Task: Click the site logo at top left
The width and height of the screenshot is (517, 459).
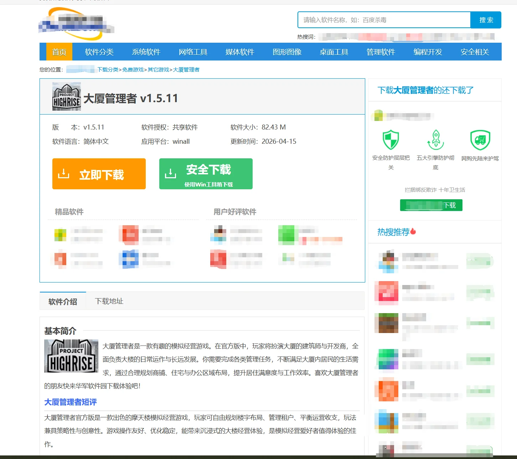Action: coord(76,23)
